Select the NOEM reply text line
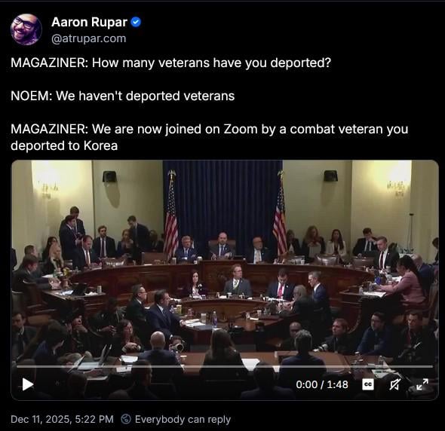Viewport: 445px width, 431px height. point(123,96)
